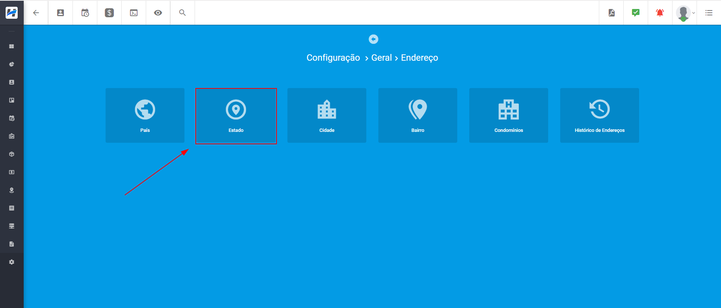Click the circular back arrow above breadcrumb

pos(373,39)
